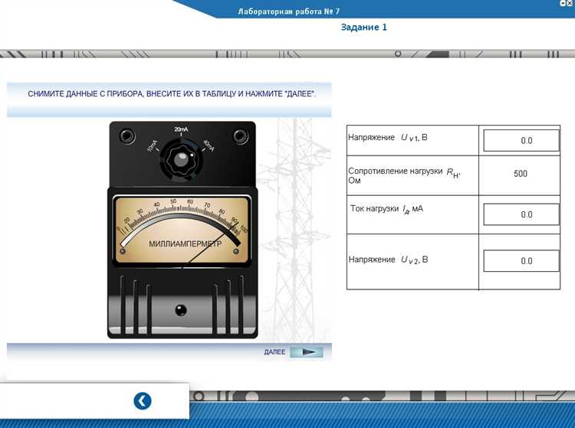Viewport: 575px width, 428px height.
Task: Click the "Задание 1" heading
Action: pos(364,28)
